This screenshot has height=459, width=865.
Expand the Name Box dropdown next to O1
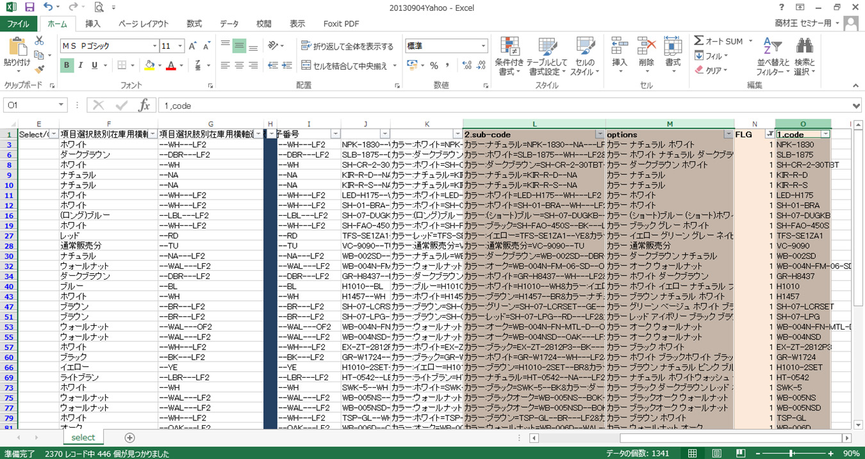pos(62,106)
